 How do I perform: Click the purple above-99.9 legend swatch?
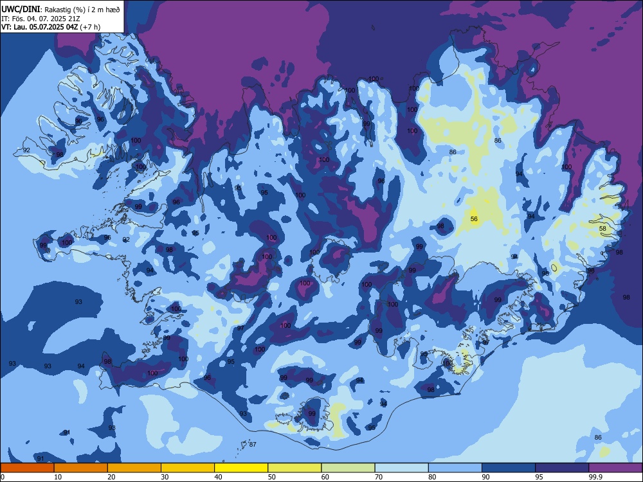coord(615,468)
